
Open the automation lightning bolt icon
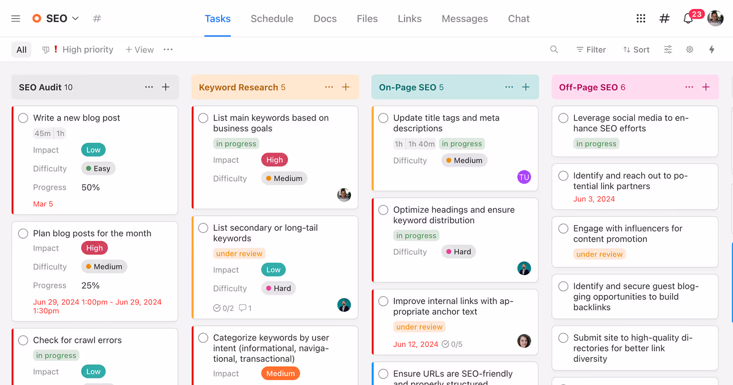click(711, 50)
